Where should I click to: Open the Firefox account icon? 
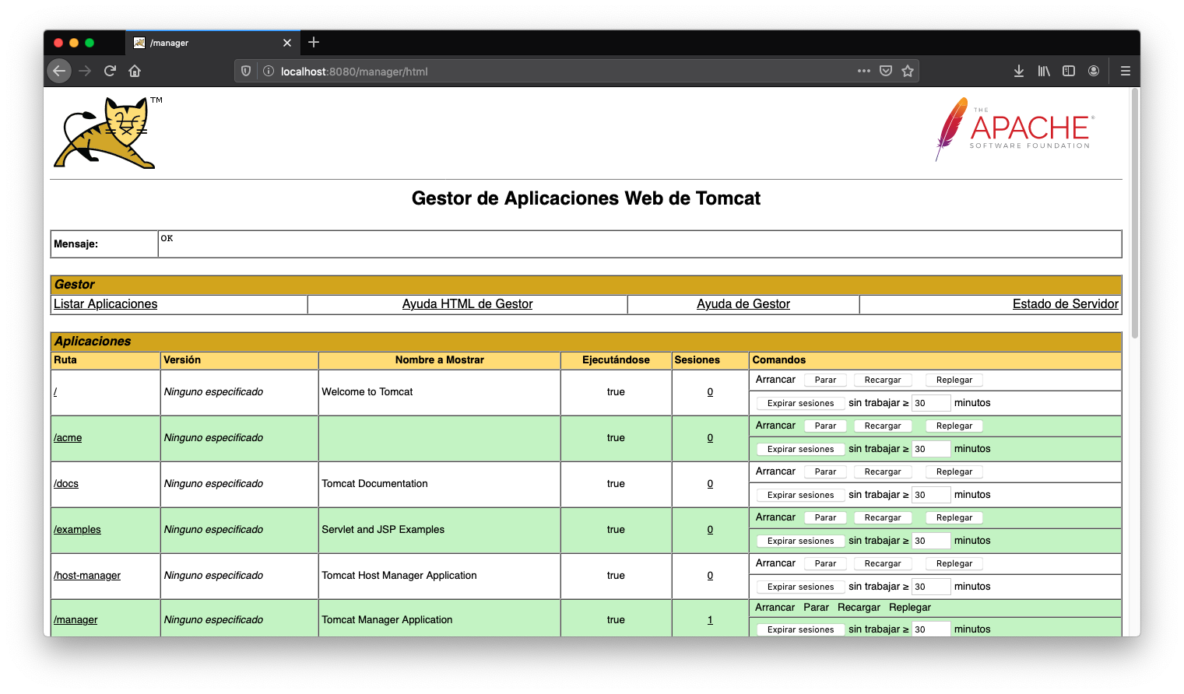click(1094, 71)
